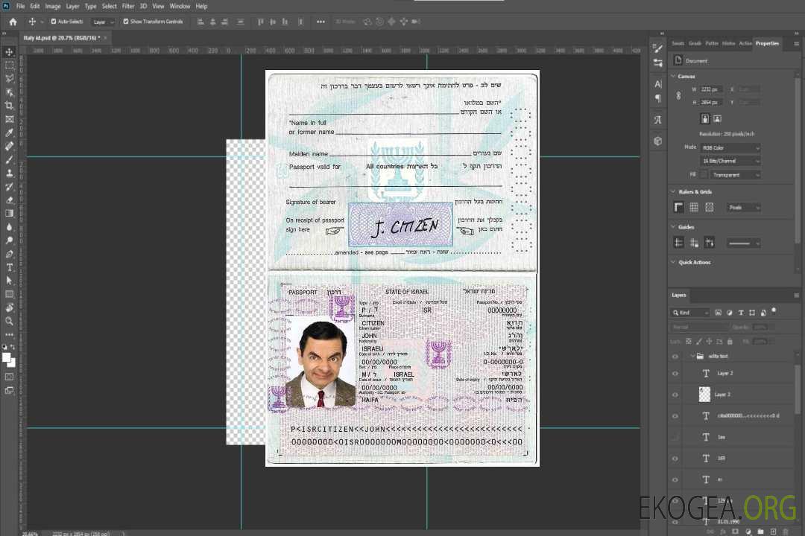Click the canvas width W input field
Image resolution: width=805 pixels, height=536 pixels.
click(x=710, y=89)
